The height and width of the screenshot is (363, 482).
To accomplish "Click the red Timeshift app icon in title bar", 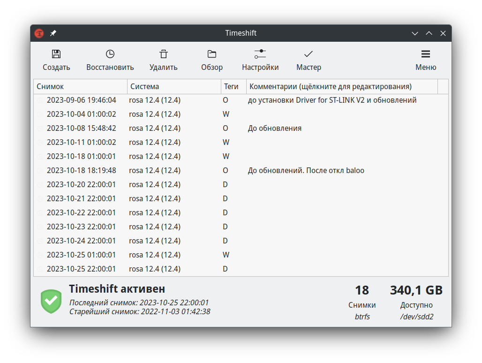I will click(39, 33).
